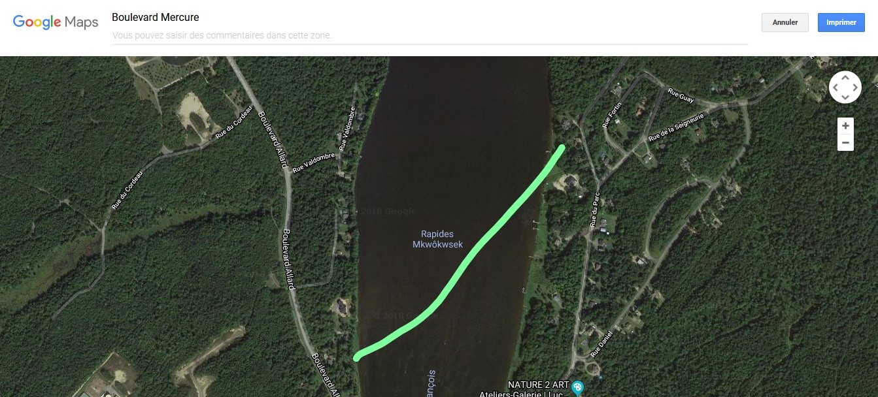Pan map down with the bottom arrow
This screenshot has width=878, height=397.
pyautogui.click(x=845, y=97)
